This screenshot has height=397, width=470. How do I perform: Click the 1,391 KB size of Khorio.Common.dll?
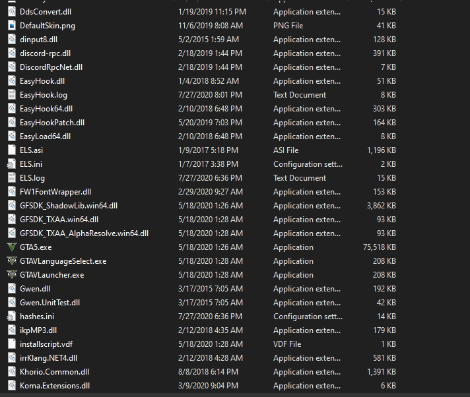(382, 372)
